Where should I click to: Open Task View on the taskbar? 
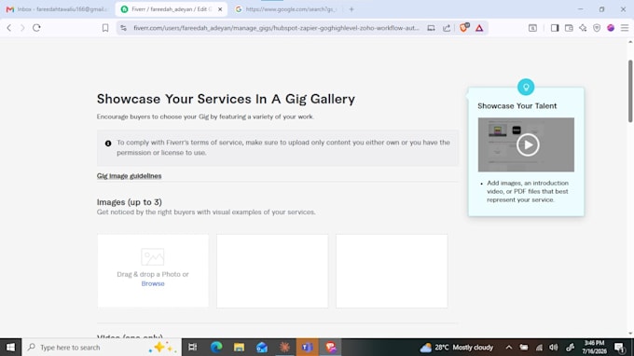tap(192, 347)
